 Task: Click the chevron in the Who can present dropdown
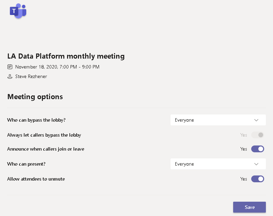[256, 164]
